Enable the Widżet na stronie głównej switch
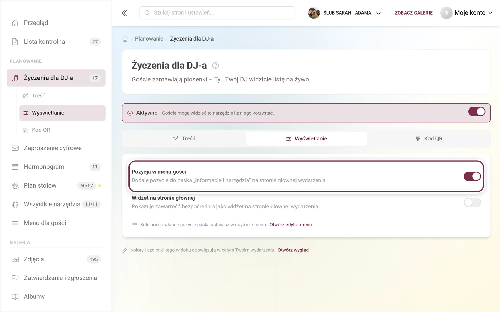500x312 pixels. tap(472, 202)
